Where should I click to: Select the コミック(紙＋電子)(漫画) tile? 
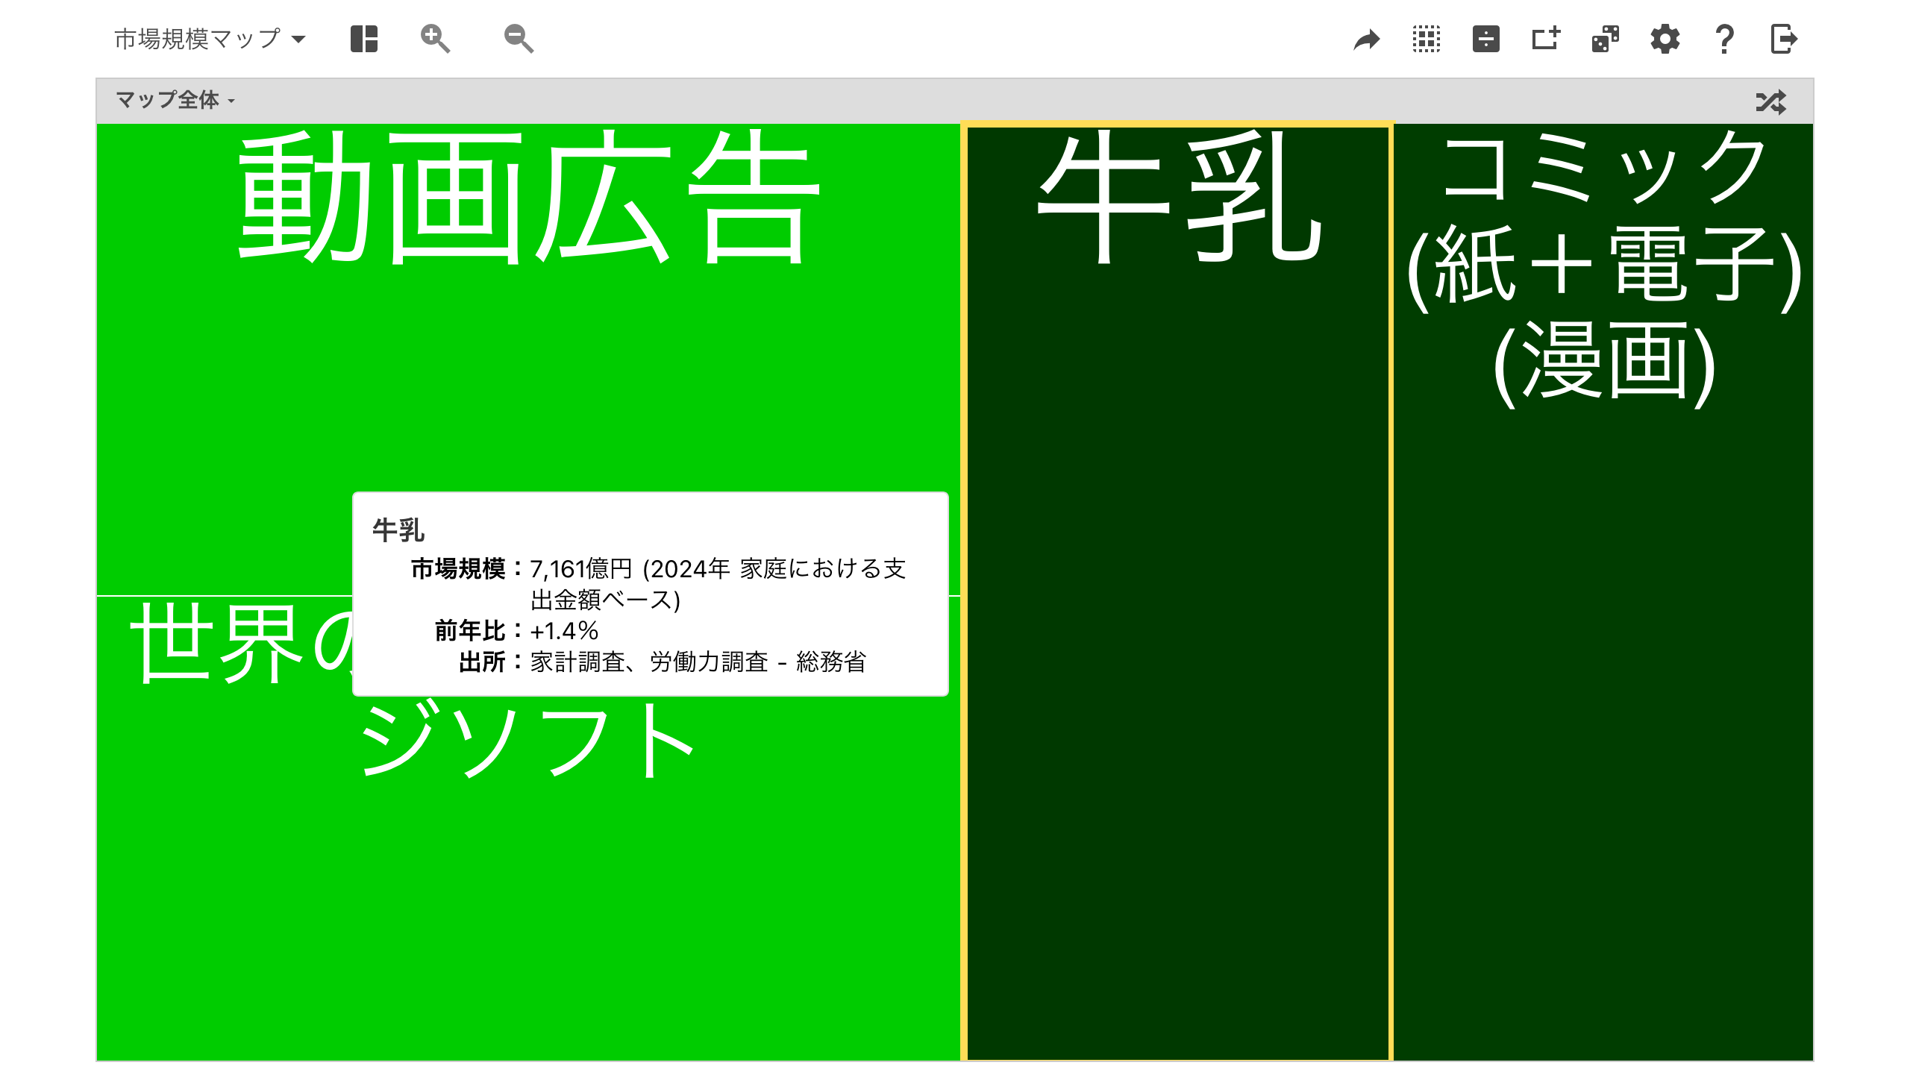pyautogui.click(x=1603, y=592)
